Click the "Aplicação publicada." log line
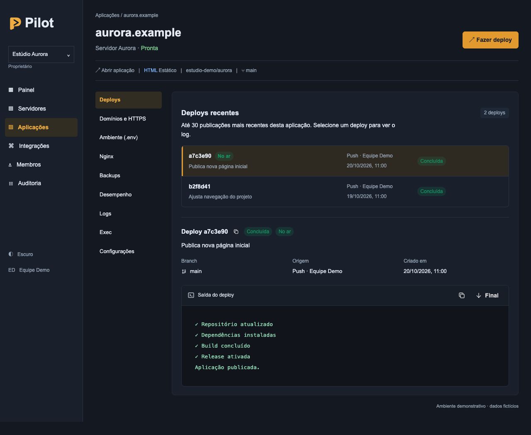The height and width of the screenshot is (435, 531). click(x=227, y=367)
